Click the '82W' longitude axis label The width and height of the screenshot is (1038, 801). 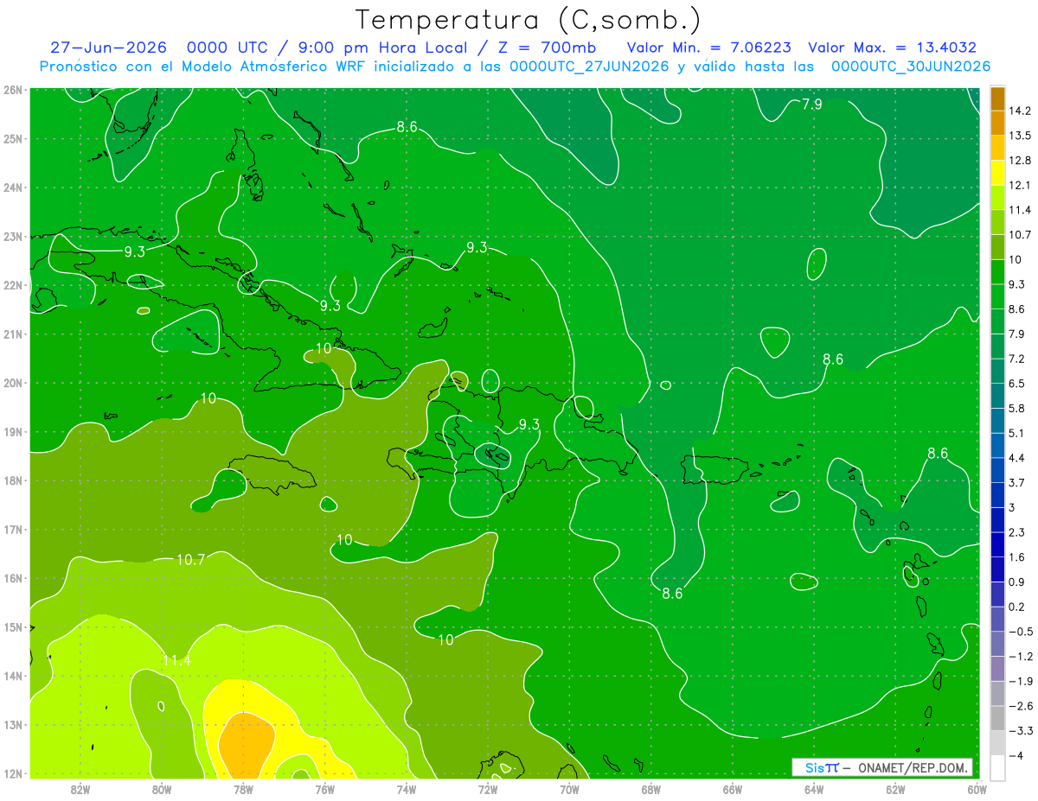[x=80, y=789]
